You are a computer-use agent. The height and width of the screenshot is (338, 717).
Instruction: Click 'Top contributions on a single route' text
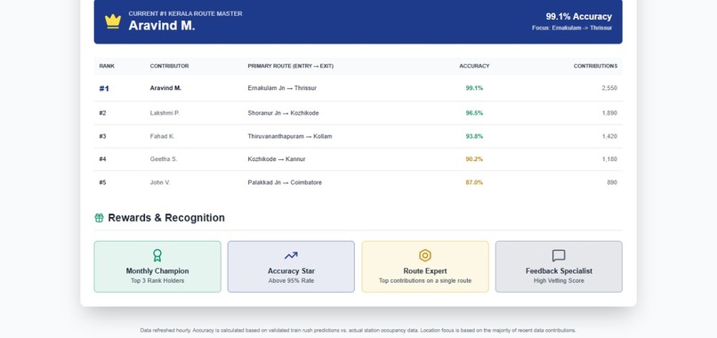click(x=425, y=281)
